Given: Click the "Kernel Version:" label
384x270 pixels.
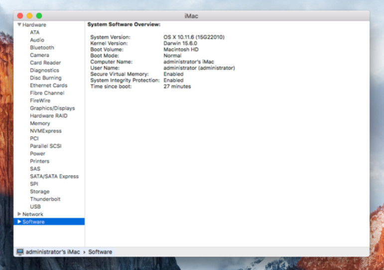Looking at the screenshot, I should coord(109,43).
